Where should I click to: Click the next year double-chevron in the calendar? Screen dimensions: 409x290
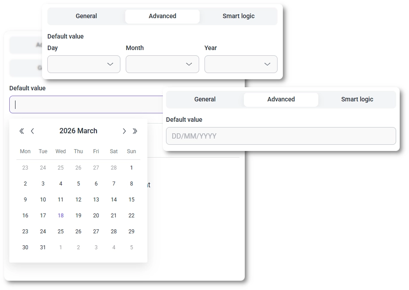(x=135, y=131)
